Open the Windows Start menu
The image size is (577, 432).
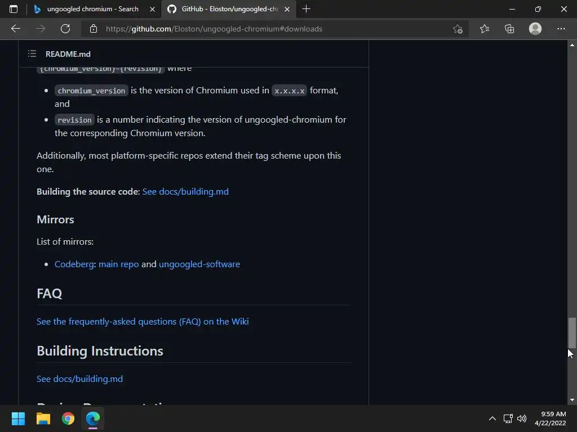pos(18,418)
